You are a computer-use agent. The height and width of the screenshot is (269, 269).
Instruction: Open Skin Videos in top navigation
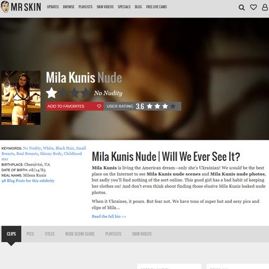coord(105,7)
